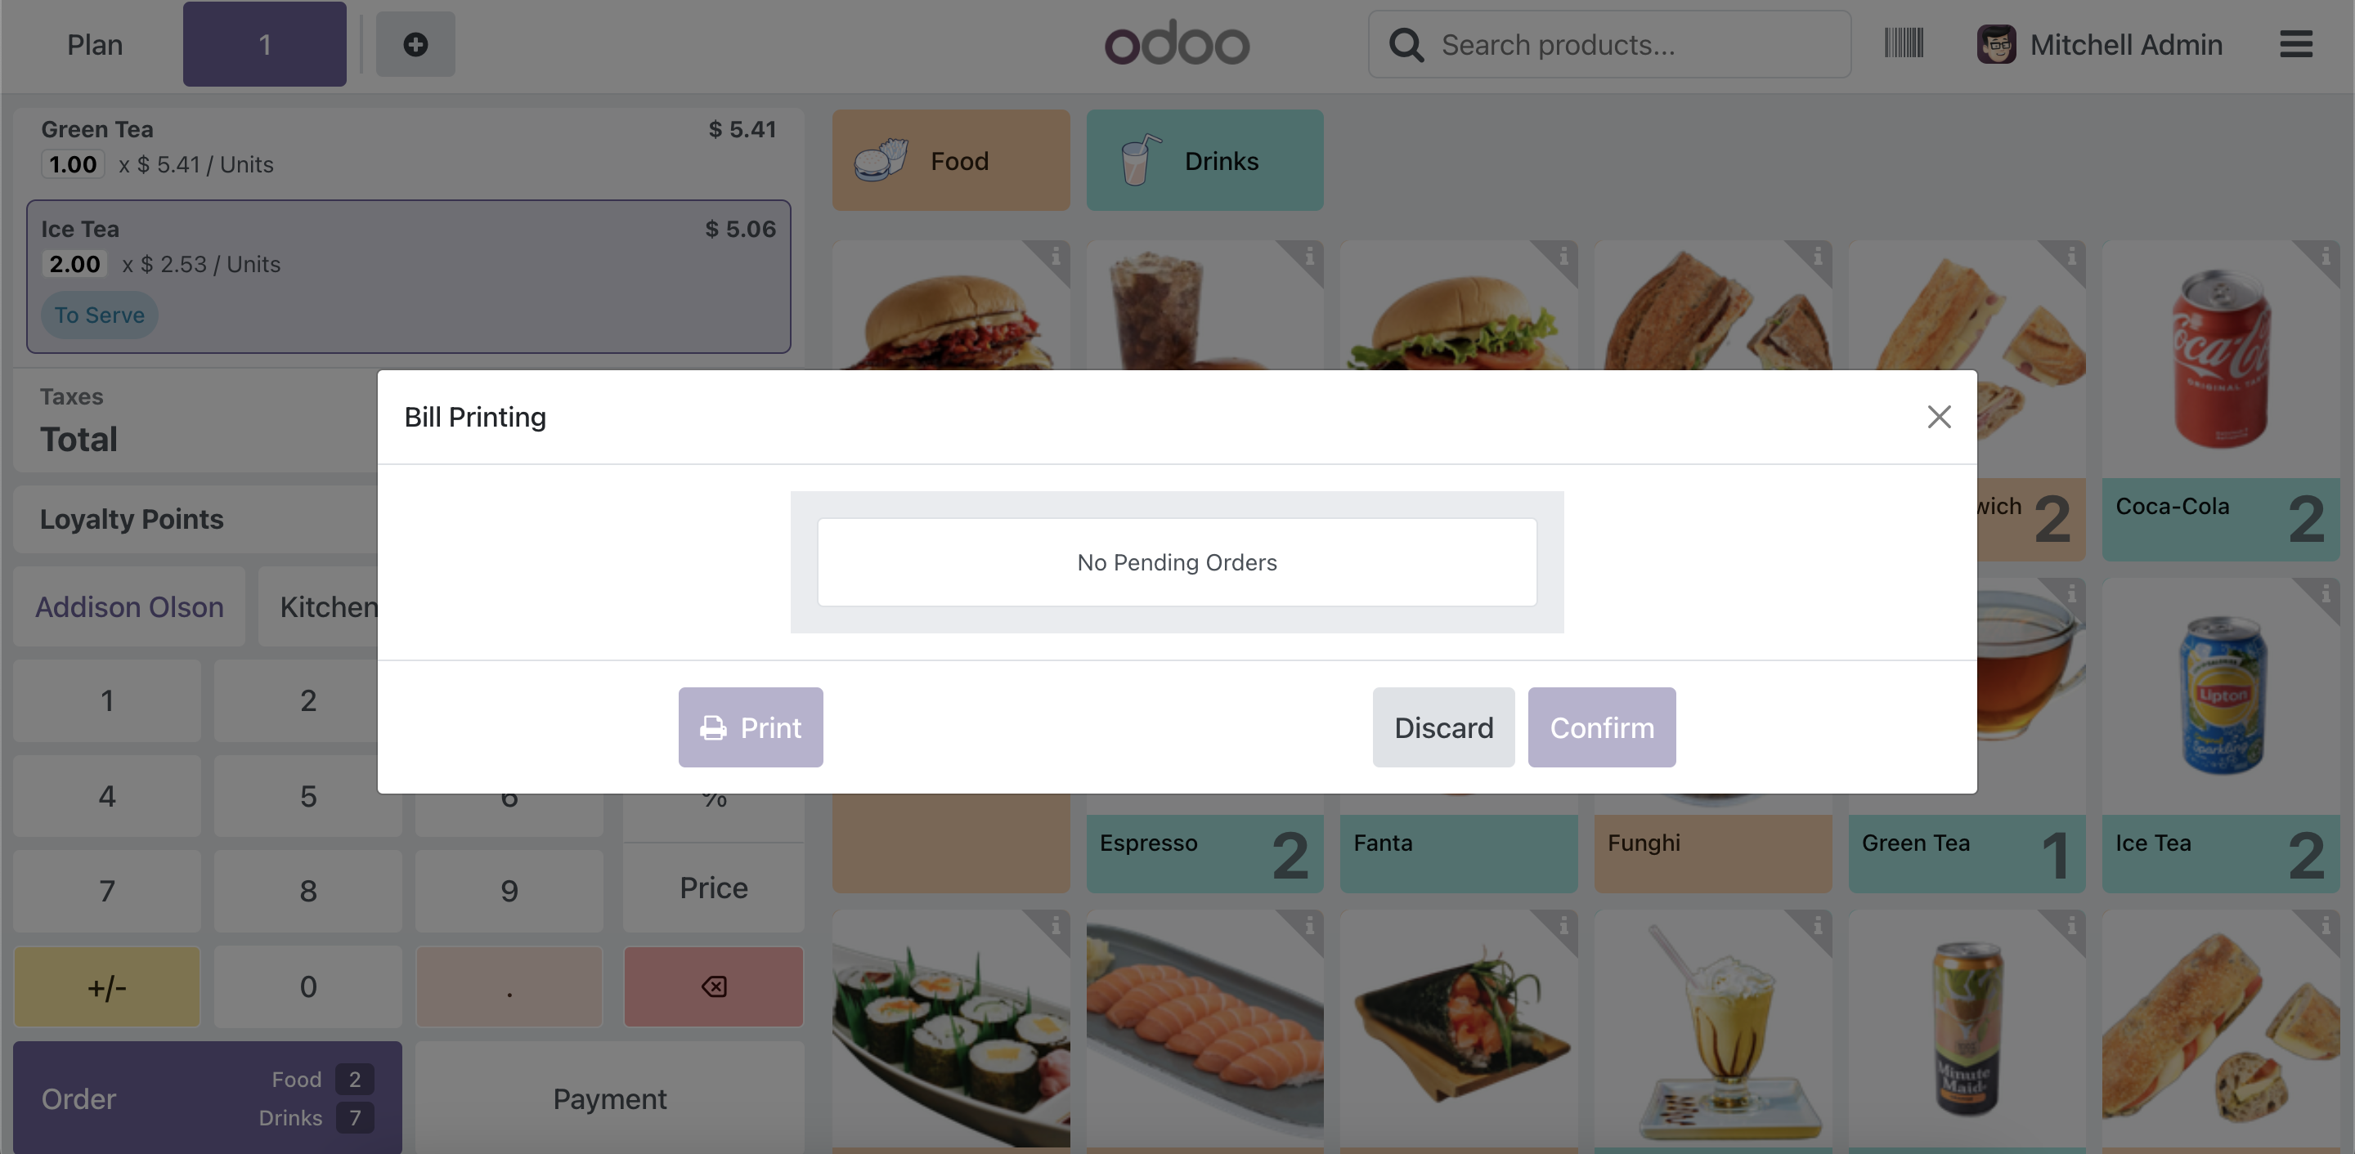Confirm the bill printing
This screenshot has width=2355, height=1154.
1601,727
